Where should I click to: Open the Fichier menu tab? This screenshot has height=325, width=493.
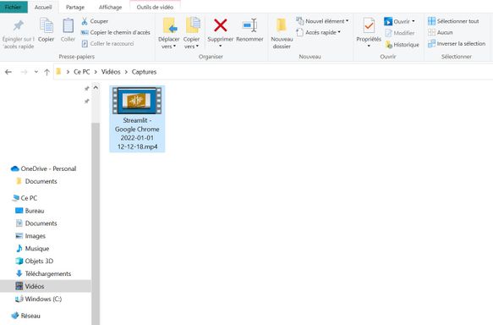tap(14, 7)
